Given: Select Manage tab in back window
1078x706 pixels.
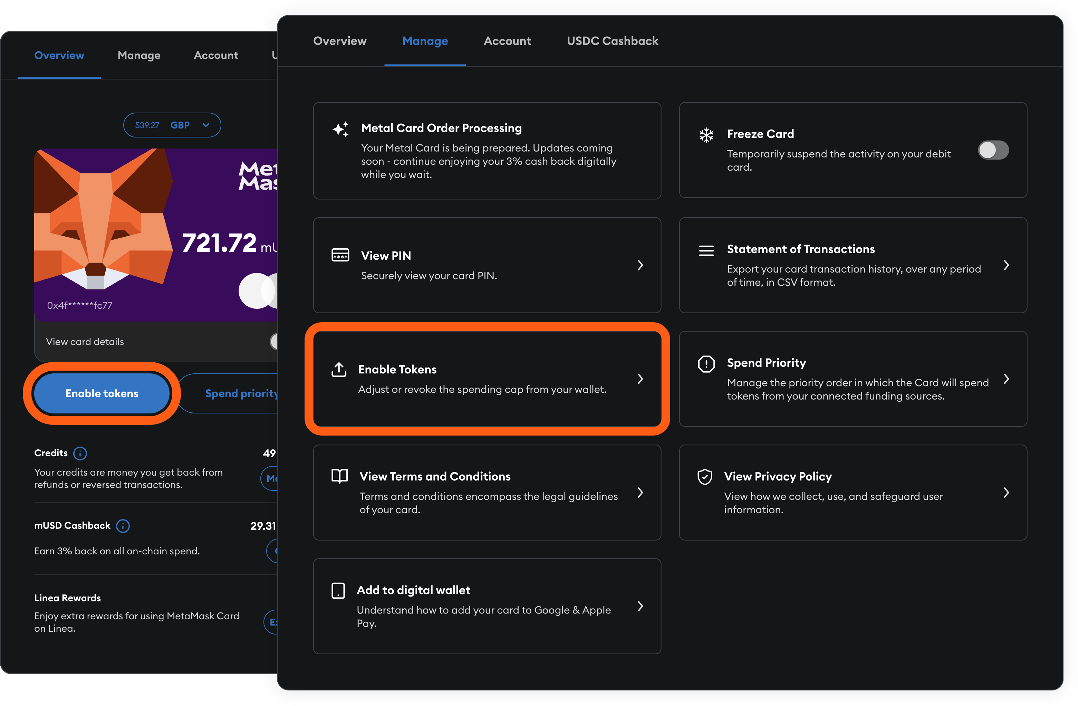Looking at the screenshot, I should point(139,55).
